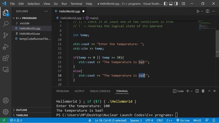Open the launch profile dropdown arrow
The width and height of the screenshot is (219, 123).
192,91
